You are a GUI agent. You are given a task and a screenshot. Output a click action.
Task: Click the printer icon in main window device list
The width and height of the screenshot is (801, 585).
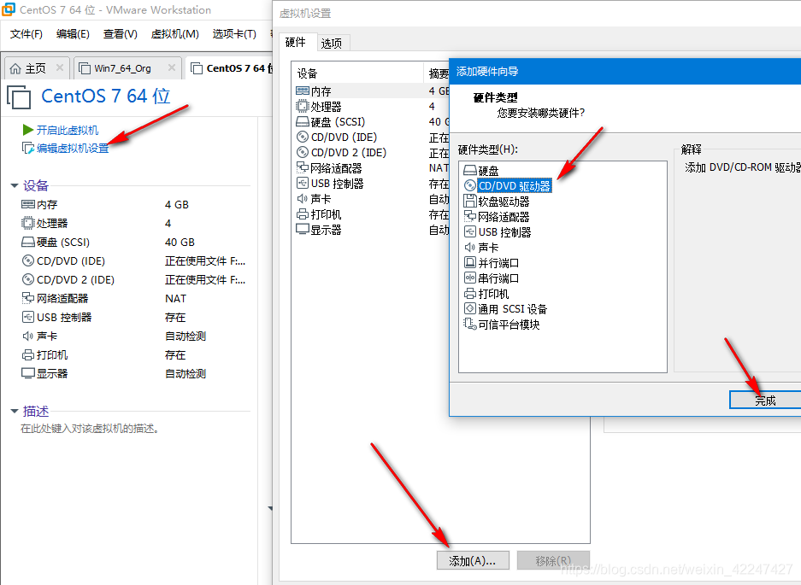[x=28, y=354]
